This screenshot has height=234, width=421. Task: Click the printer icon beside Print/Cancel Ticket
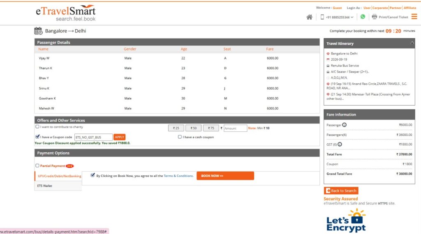pyautogui.click(x=374, y=17)
